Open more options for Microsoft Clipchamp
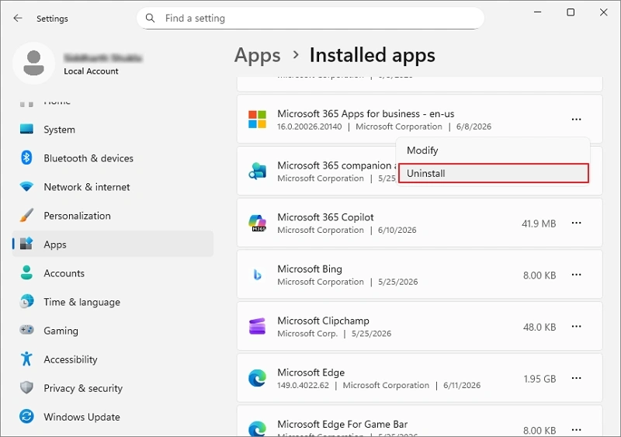 [576, 327]
